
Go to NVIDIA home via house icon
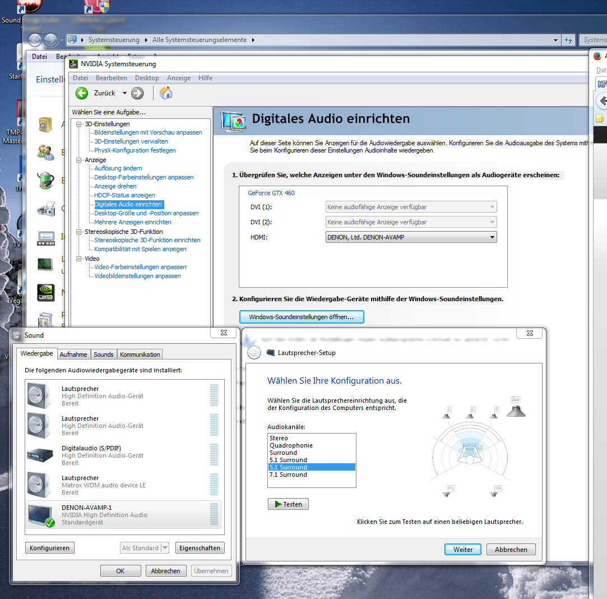point(166,93)
